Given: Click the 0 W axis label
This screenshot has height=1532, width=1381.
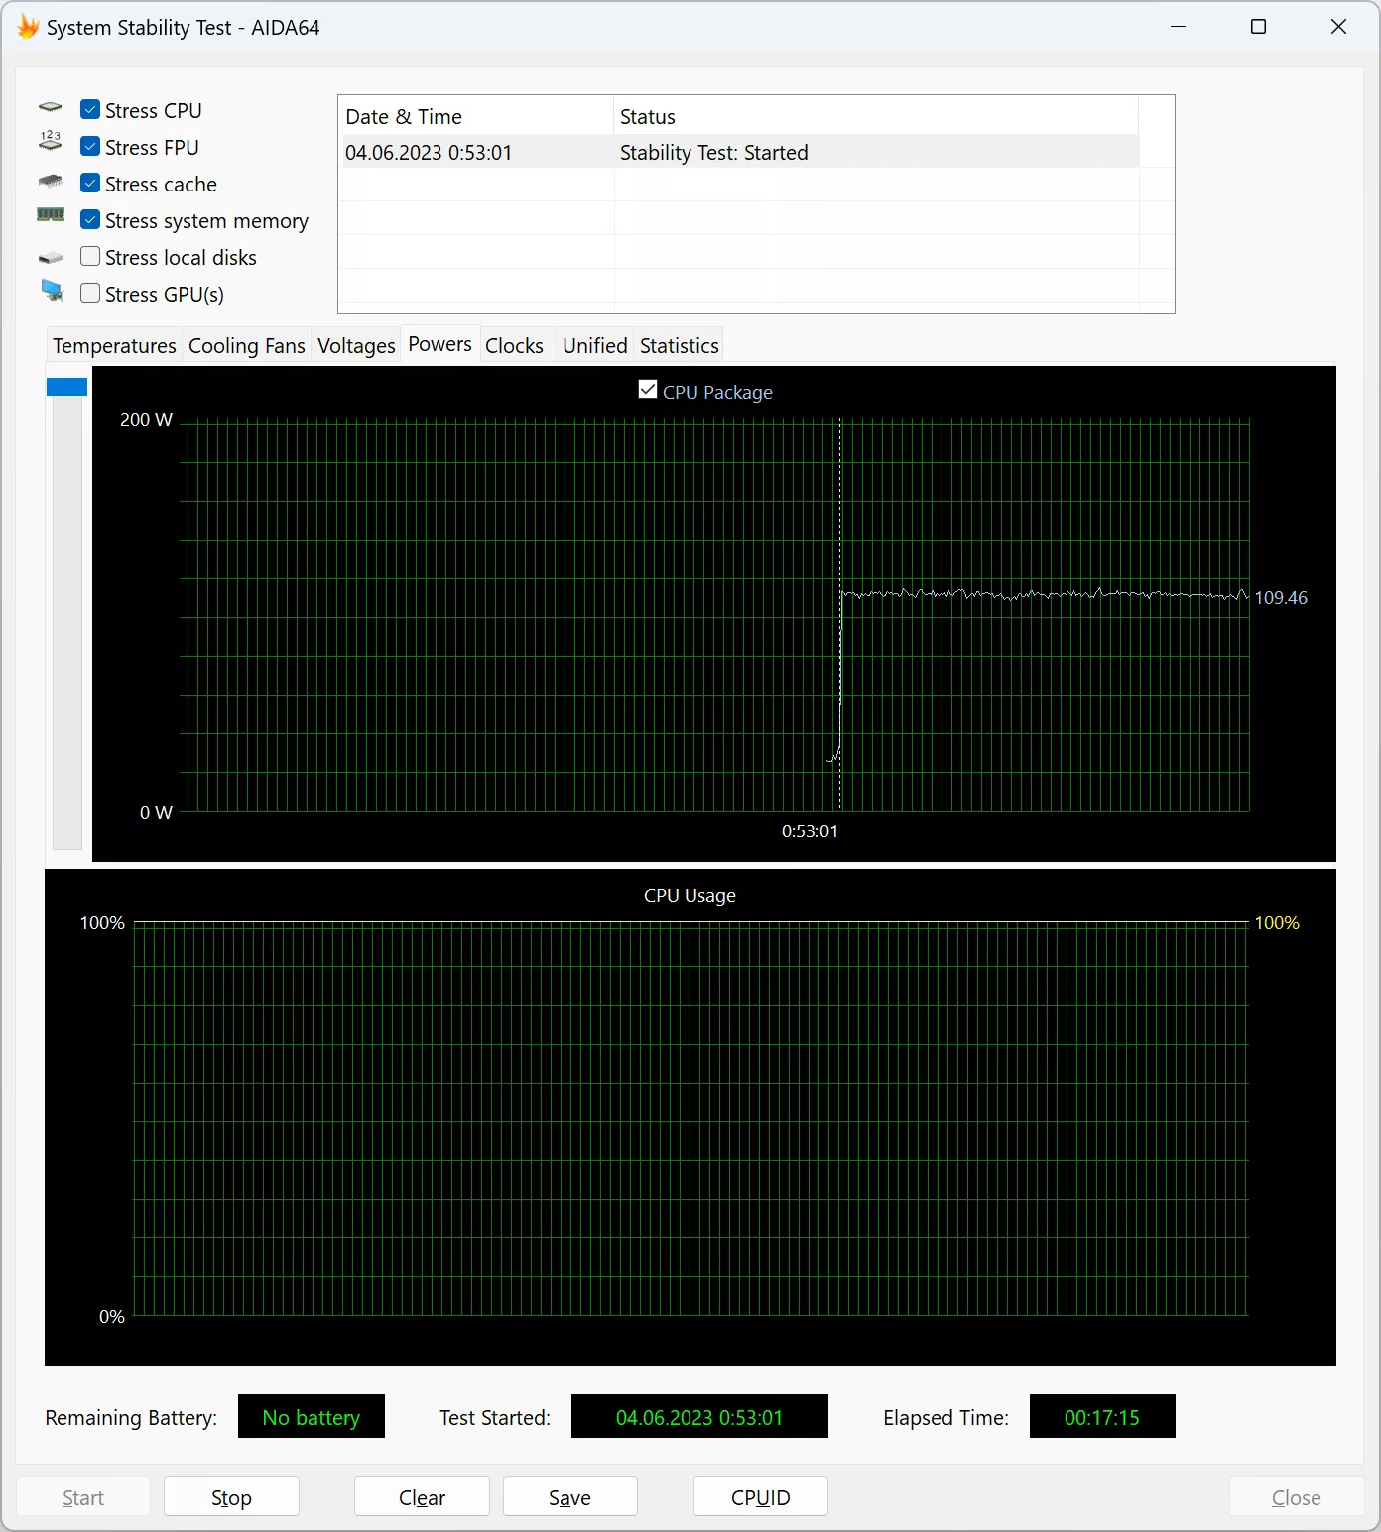Looking at the screenshot, I should click(x=156, y=813).
